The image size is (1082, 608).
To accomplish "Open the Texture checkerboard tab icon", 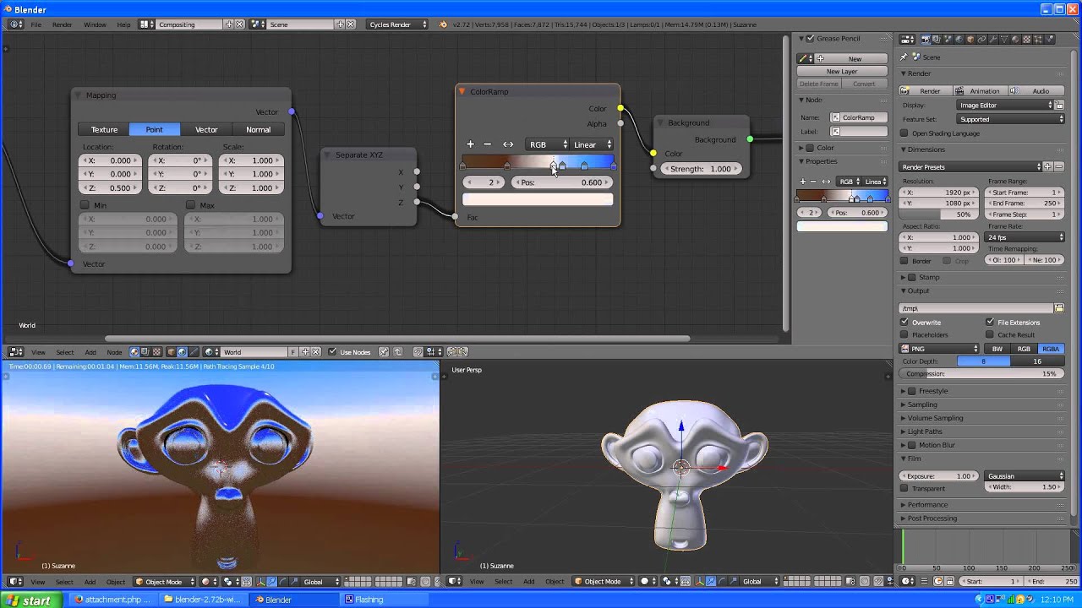I will [1027, 40].
